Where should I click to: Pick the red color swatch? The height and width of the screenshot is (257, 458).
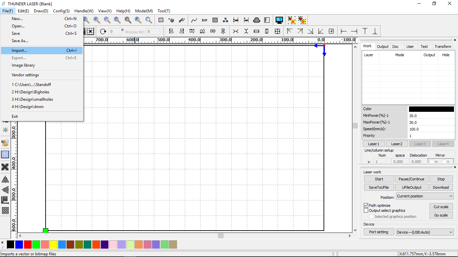click(27, 245)
